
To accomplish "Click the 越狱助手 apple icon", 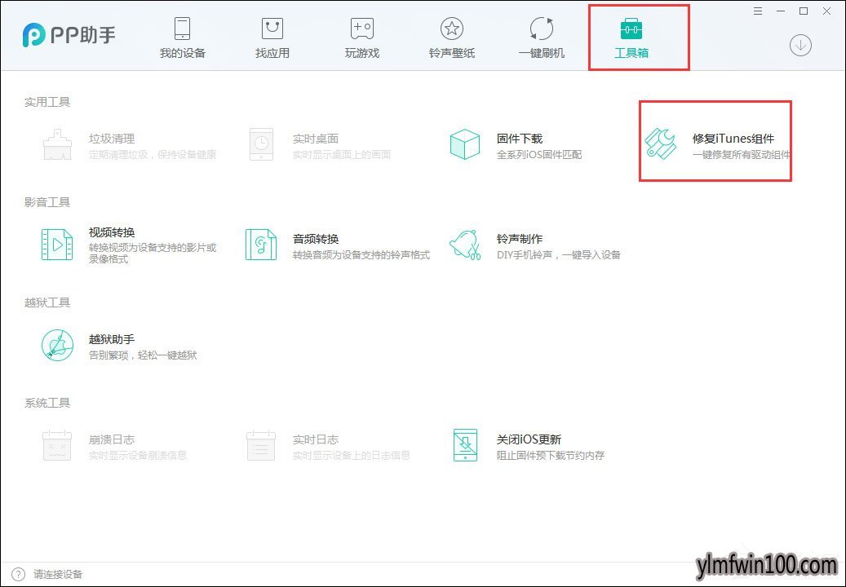I will (57, 346).
